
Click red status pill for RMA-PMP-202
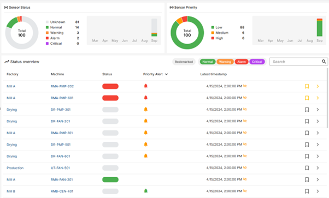(110, 86)
